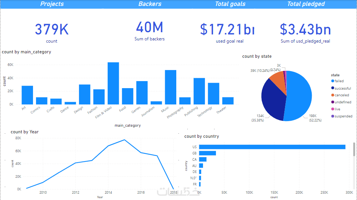Click the failed legend color dot
Viewport: 357px width, 200px height.
tap(333, 81)
